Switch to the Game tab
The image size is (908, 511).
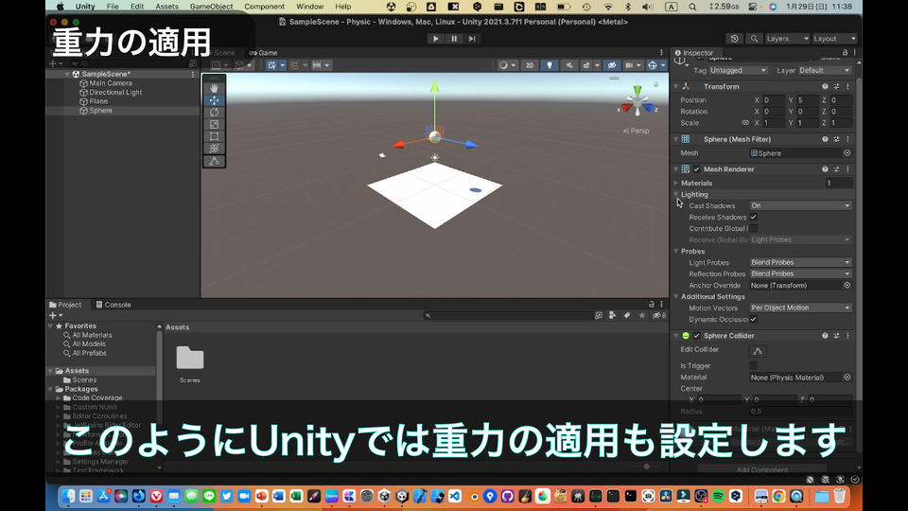(x=264, y=53)
